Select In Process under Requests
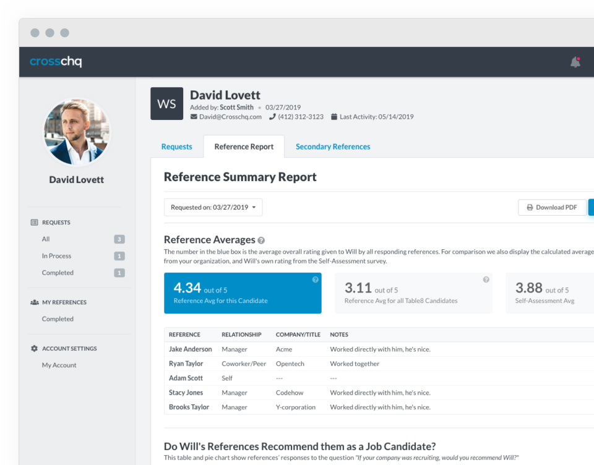Image resolution: width=594 pixels, height=465 pixels. point(56,256)
